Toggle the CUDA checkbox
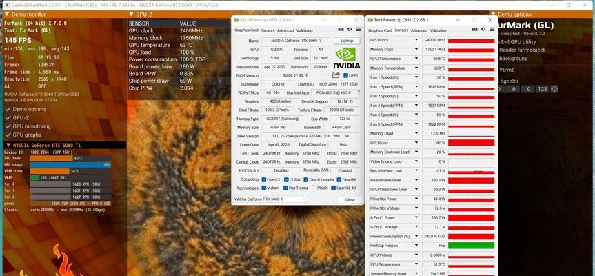This screenshot has height=276, width=595. pyautogui.click(x=287, y=179)
